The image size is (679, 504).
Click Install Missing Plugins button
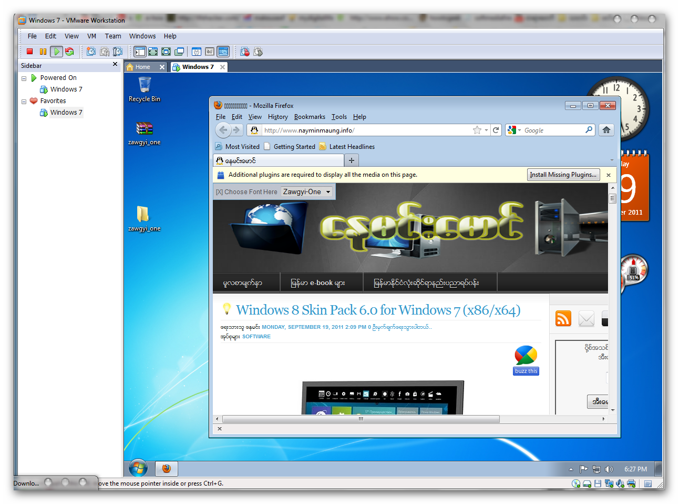(563, 175)
